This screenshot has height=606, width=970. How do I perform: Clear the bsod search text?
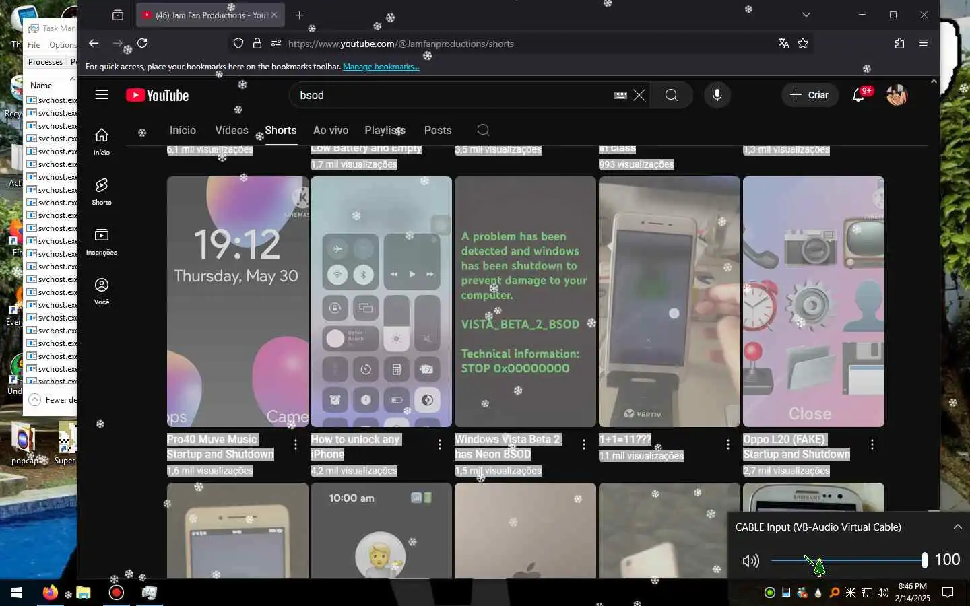click(x=639, y=95)
